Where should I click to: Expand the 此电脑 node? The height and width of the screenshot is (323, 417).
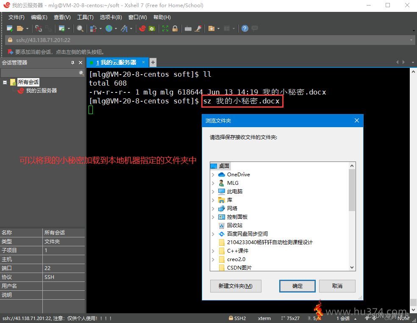[213, 192]
